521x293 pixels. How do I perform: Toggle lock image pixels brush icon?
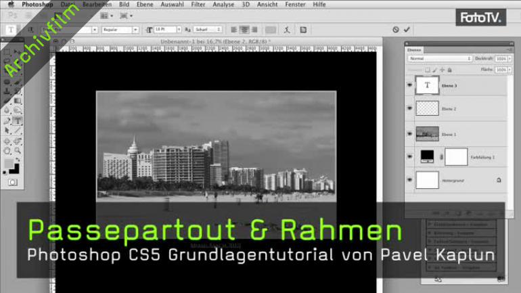(435, 70)
